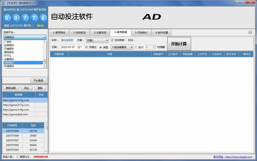Click the 更新线路 button
The height and width of the screenshot is (161, 257).
coord(11,88)
